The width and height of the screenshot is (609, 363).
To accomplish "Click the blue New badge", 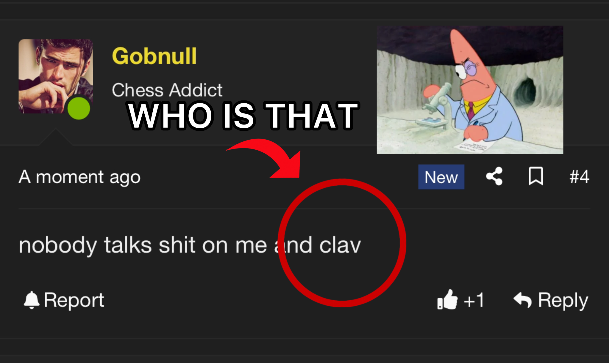I will (x=441, y=177).
